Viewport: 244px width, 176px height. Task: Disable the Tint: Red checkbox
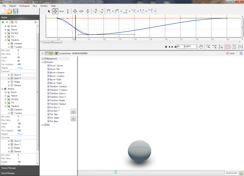49,114
